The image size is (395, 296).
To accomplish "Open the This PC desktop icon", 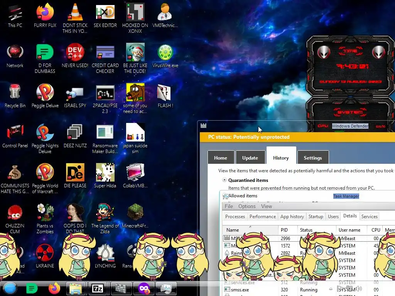I will click(15, 16).
